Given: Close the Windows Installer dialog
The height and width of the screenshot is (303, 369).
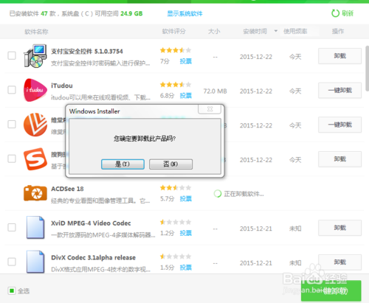Looking at the screenshot, I should click(210, 109).
